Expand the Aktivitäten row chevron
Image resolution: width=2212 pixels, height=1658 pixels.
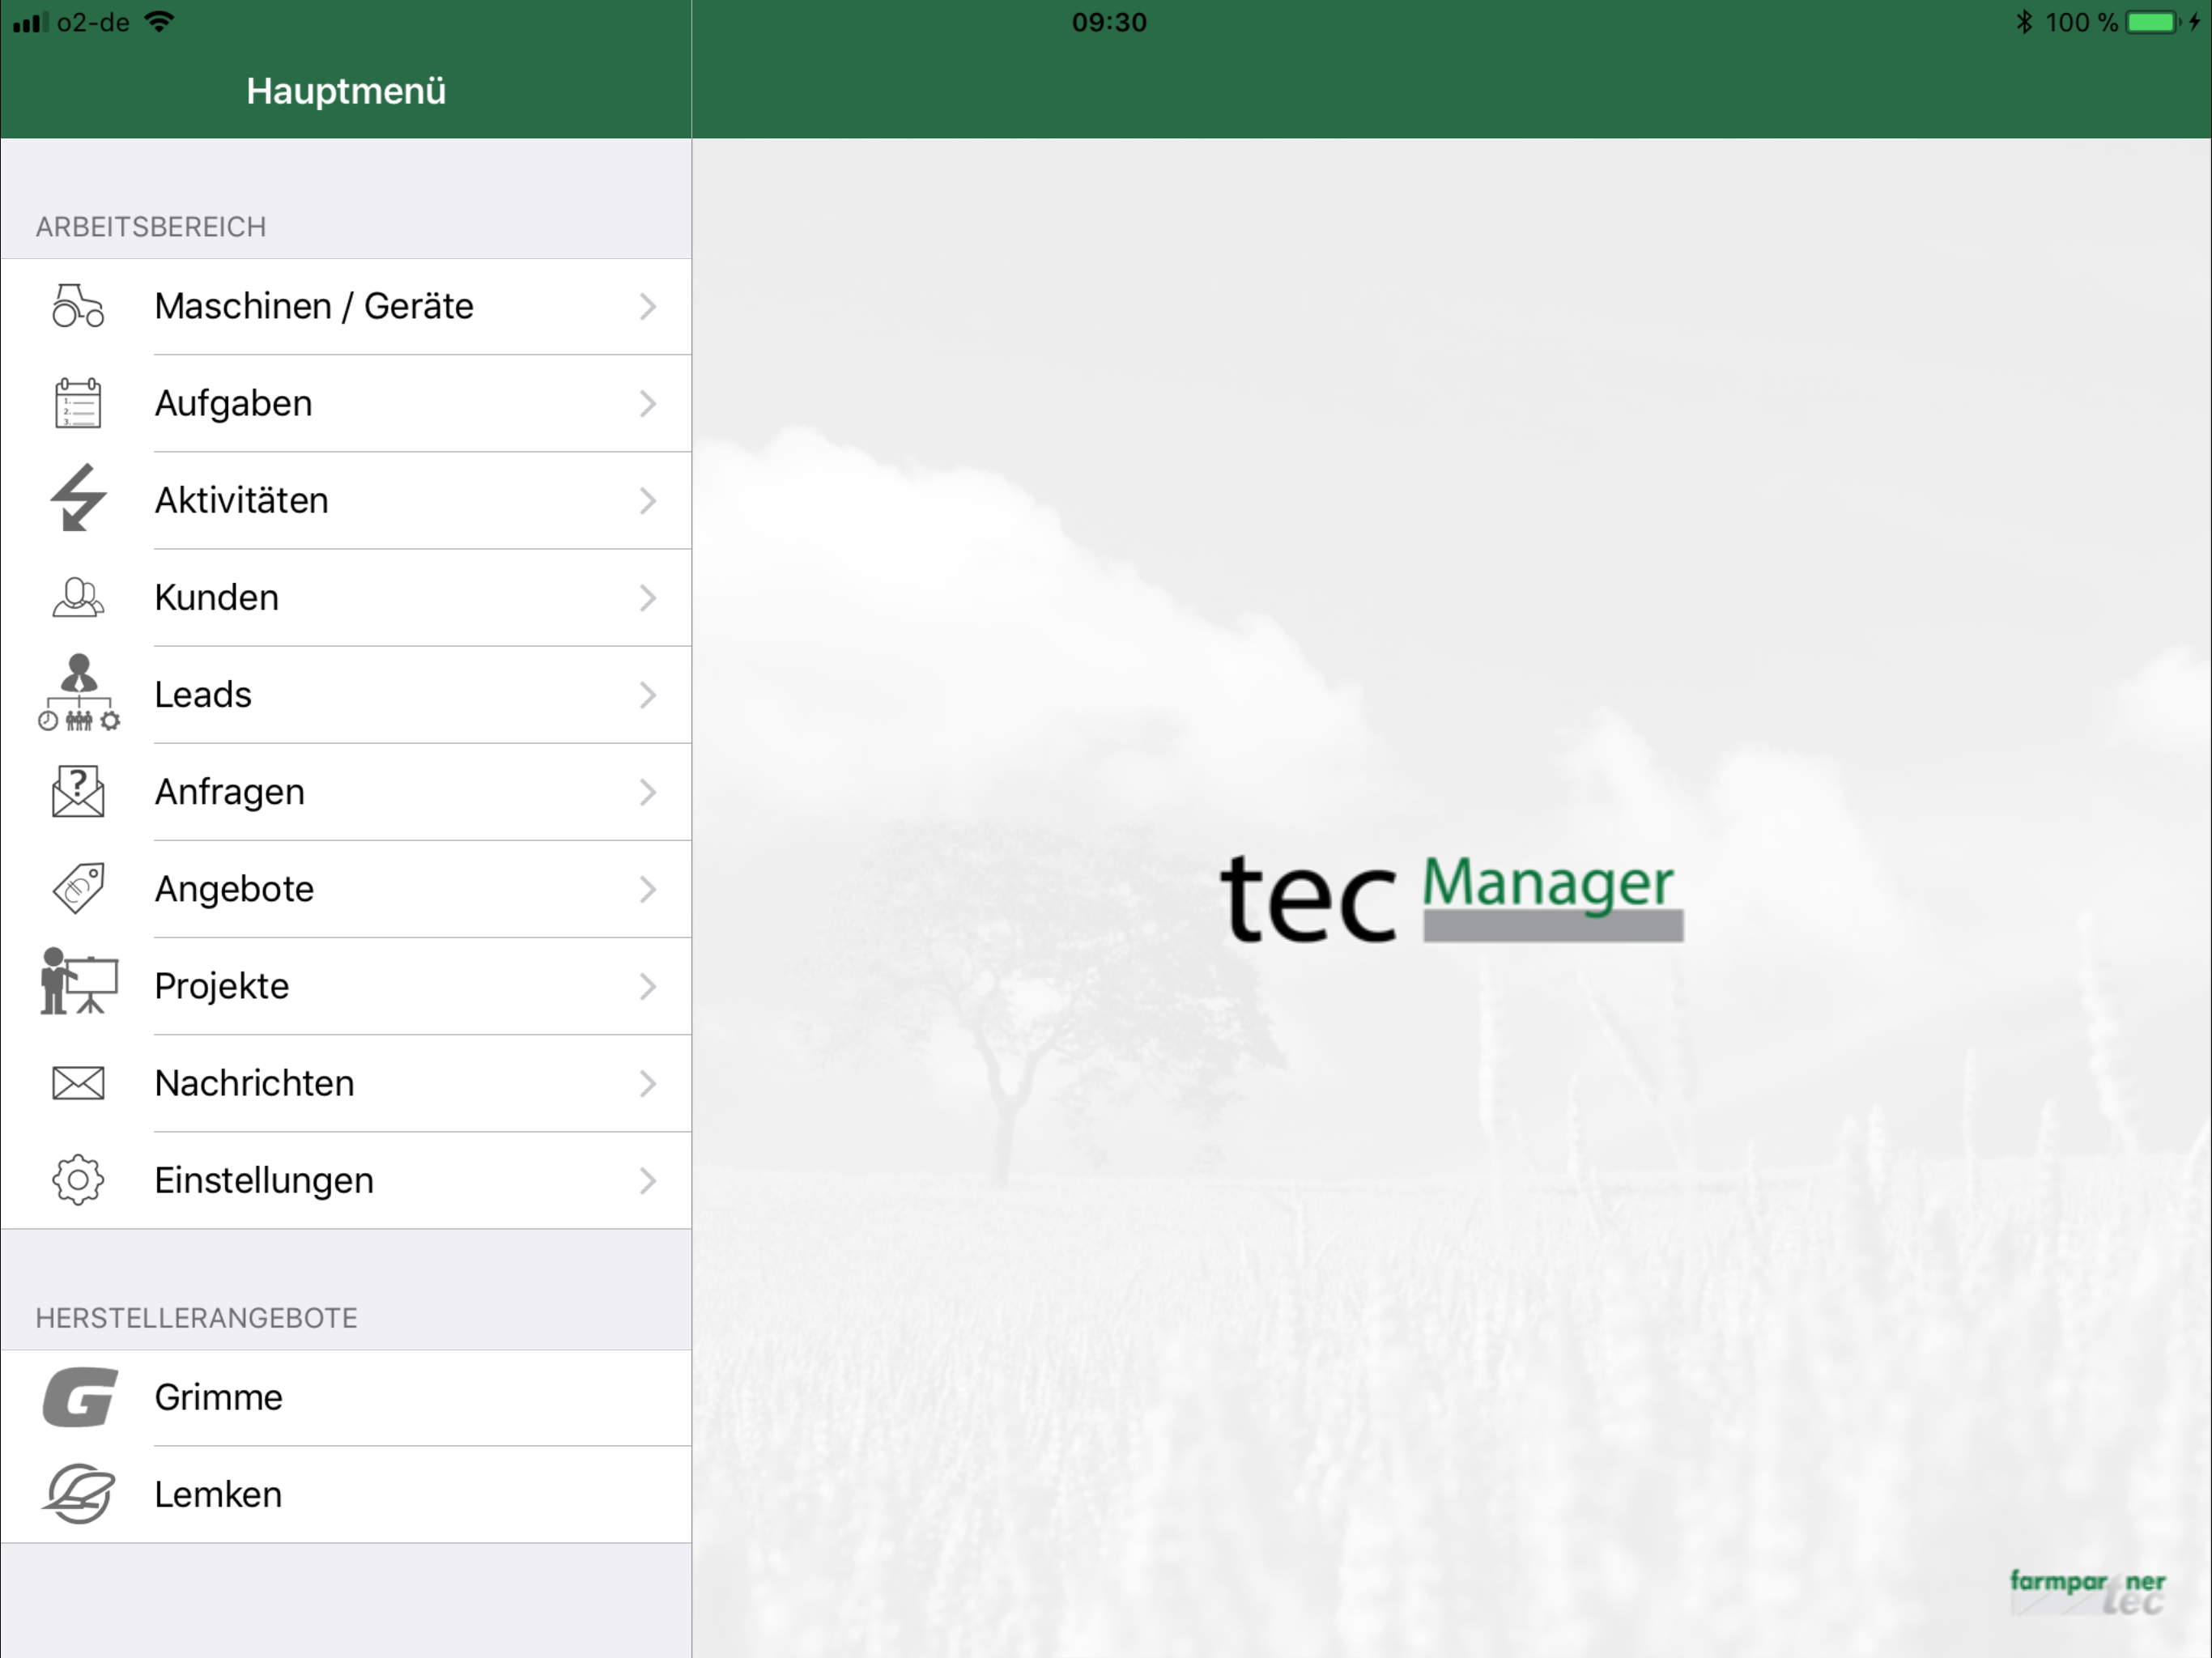tap(648, 501)
